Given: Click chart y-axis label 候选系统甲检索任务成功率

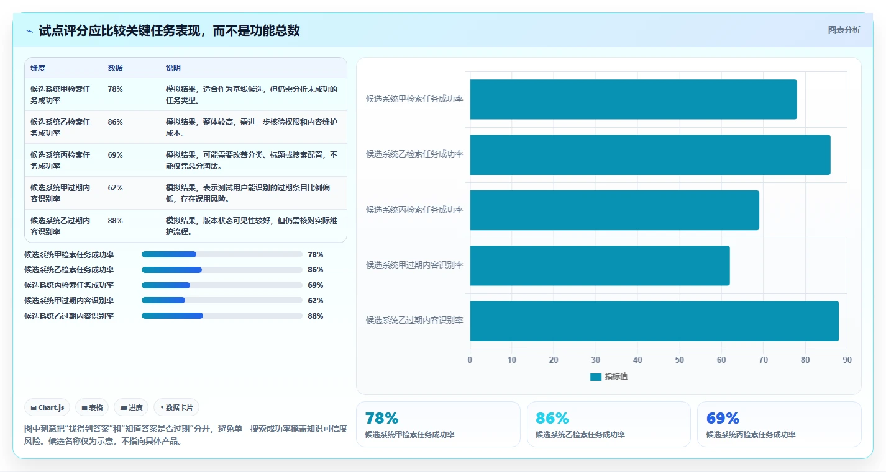Looking at the screenshot, I should click(414, 99).
